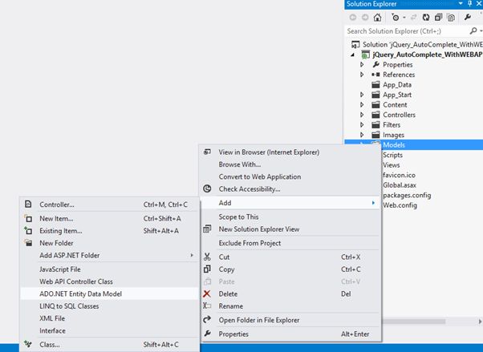The height and width of the screenshot is (352, 483).
Task: Collapse the project node arrow
Action: click(353, 55)
